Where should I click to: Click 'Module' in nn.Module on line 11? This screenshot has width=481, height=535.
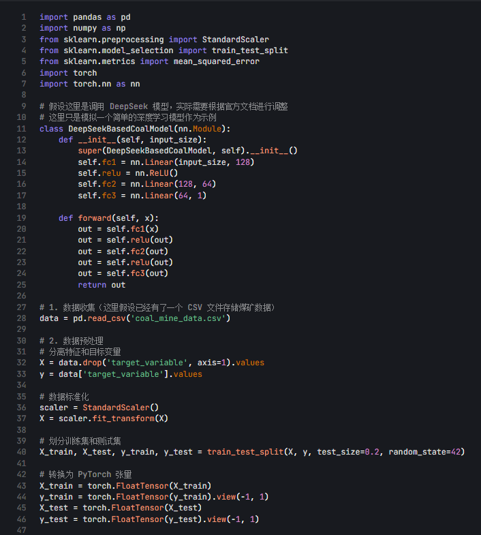point(207,129)
